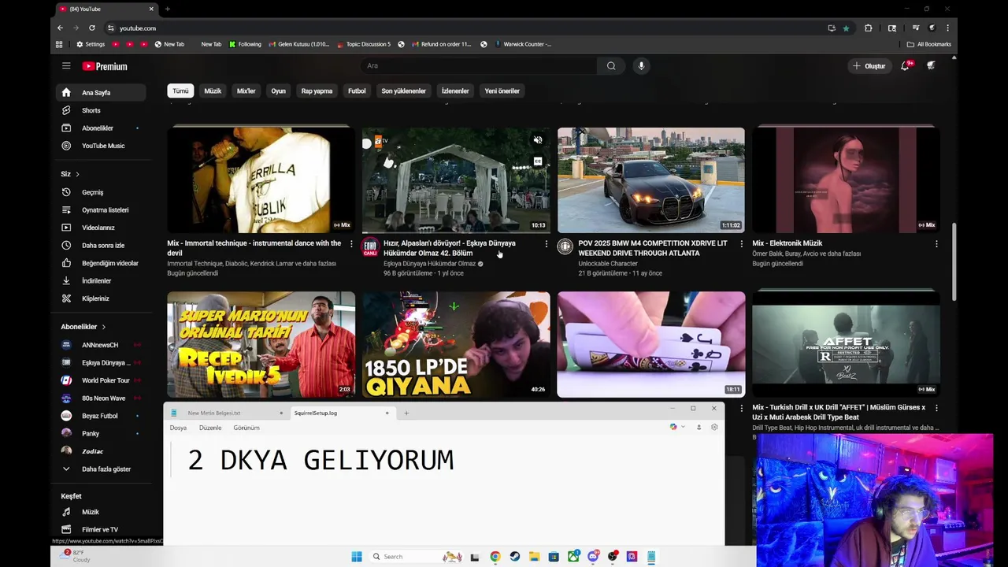Click the YouTube search input field

pos(479,66)
